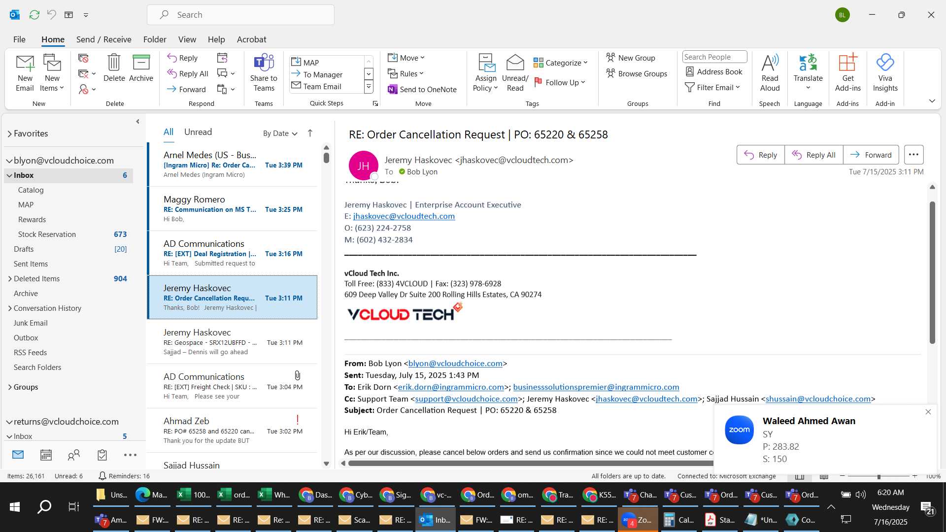Open the Acrobat tab
The height and width of the screenshot is (532, 946).
point(251,39)
